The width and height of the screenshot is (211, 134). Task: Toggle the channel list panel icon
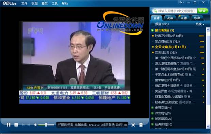[x=141, y=125]
